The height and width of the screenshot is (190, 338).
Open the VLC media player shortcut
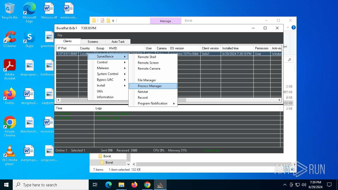pos(10,155)
